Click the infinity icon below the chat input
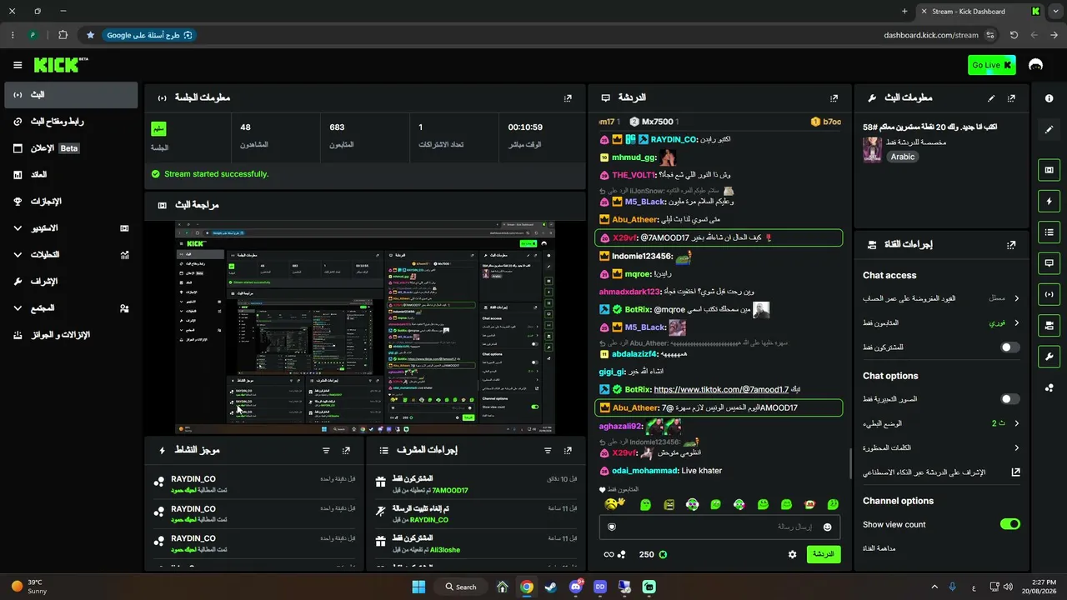 pos(609,554)
